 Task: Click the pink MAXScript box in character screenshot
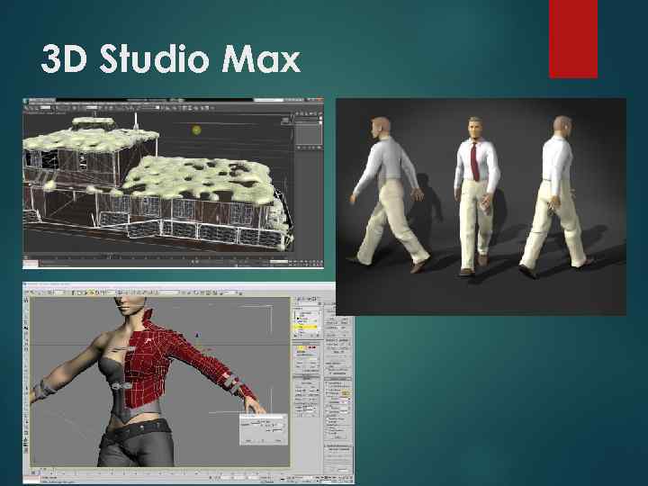pyautogui.click(x=31, y=480)
